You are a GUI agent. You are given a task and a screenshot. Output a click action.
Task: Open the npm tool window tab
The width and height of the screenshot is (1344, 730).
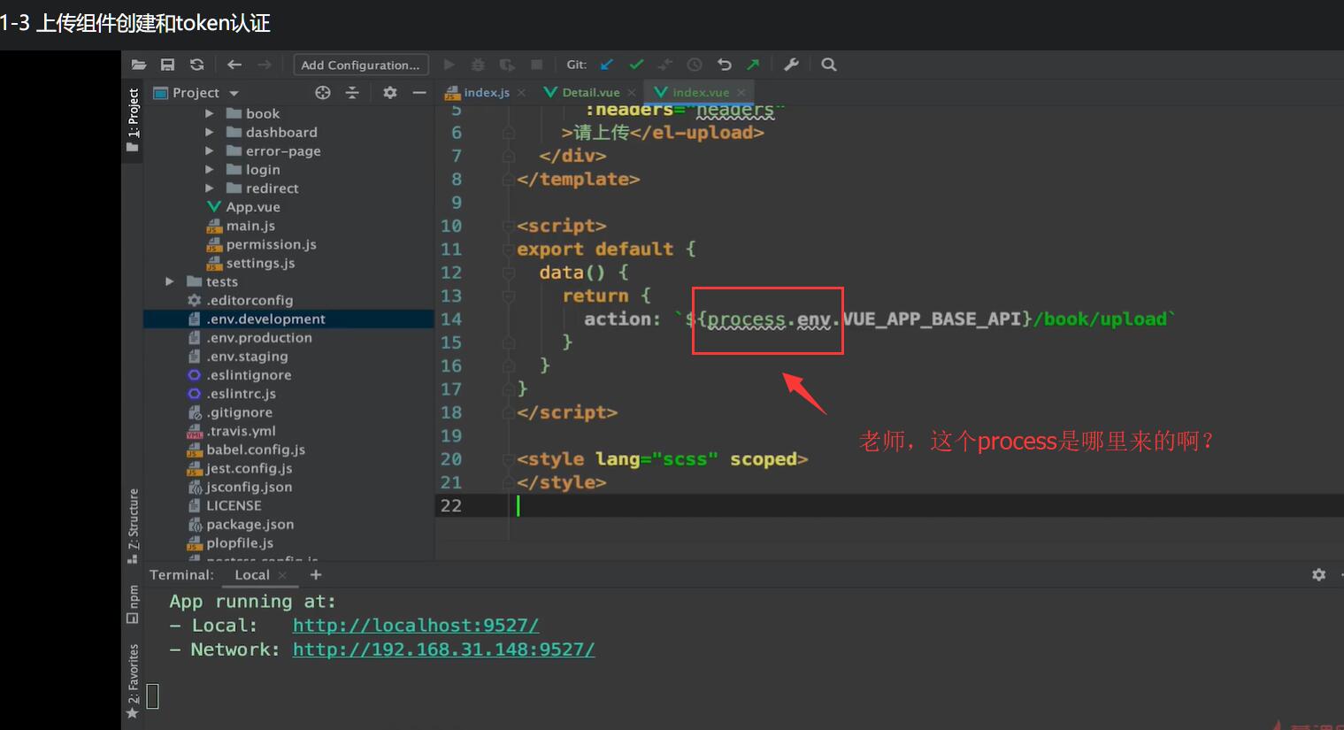(133, 604)
